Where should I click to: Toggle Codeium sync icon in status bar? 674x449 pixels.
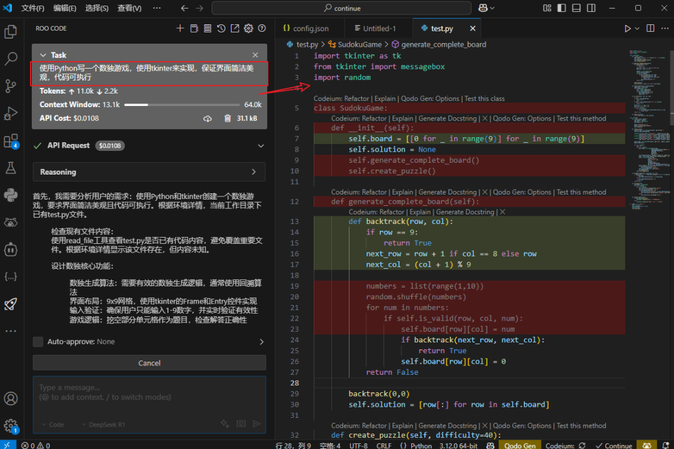pos(582,445)
